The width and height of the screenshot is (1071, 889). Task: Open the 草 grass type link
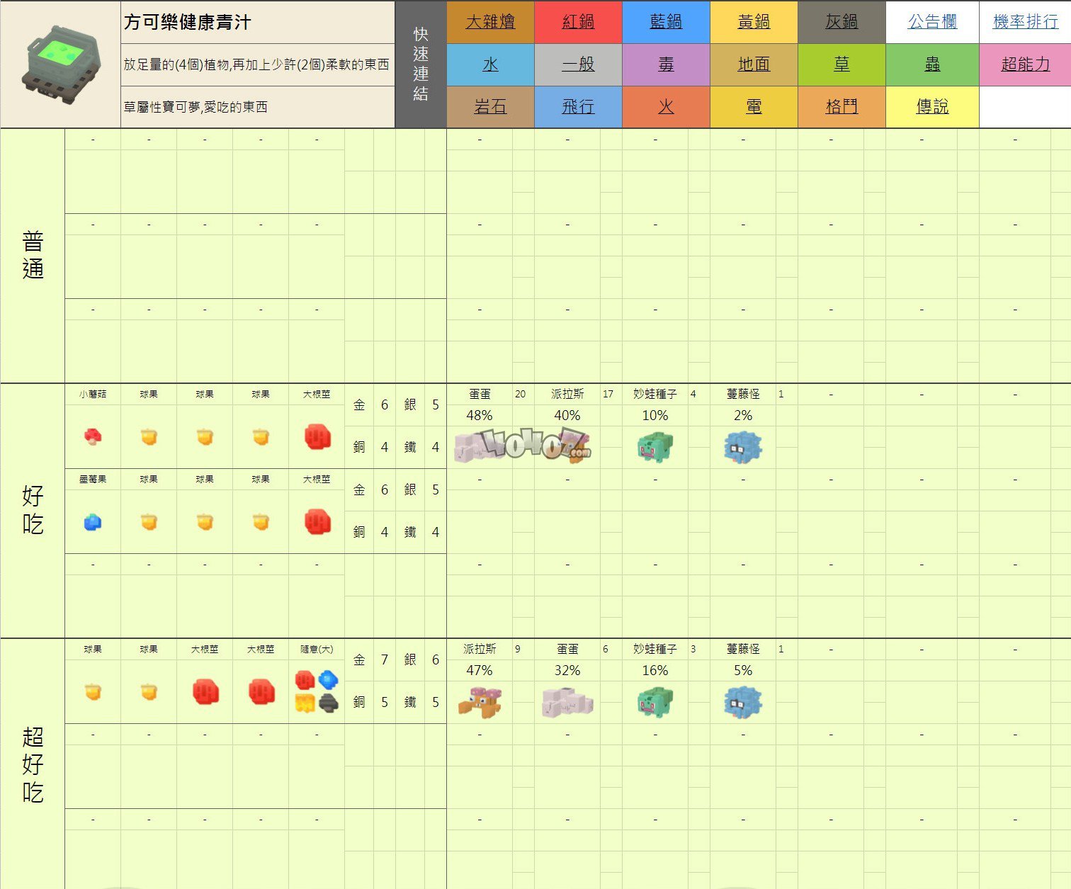(841, 64)
